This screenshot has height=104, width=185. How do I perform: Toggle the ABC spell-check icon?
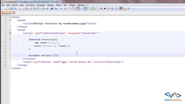click(121, 9)
